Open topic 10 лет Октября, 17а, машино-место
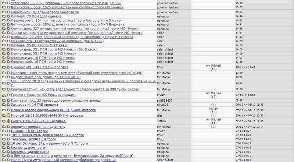The height and width of the screenshot is (162, 294). 49,143
